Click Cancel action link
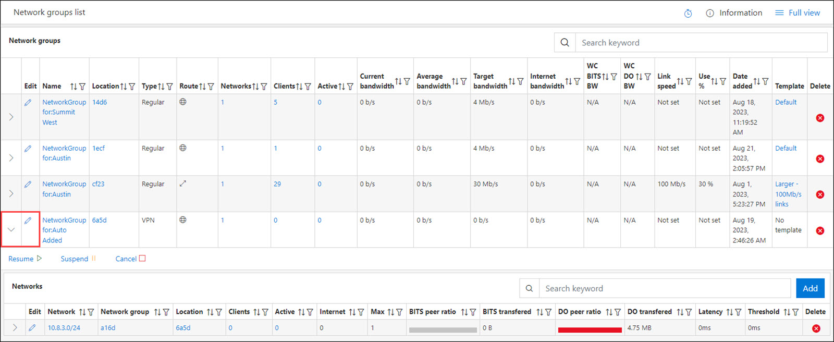834x342 pixels. (130, 259)
